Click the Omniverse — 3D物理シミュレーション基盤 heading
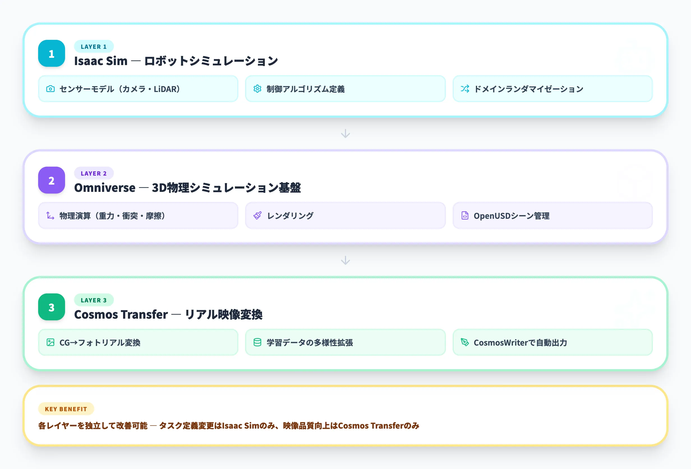Viewport: 691px width, 469px height. 187,188
